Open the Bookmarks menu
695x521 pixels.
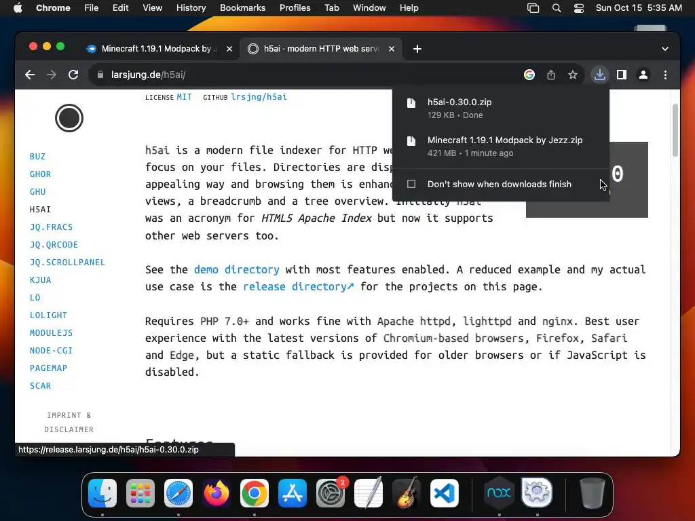[x=242, y=8]
